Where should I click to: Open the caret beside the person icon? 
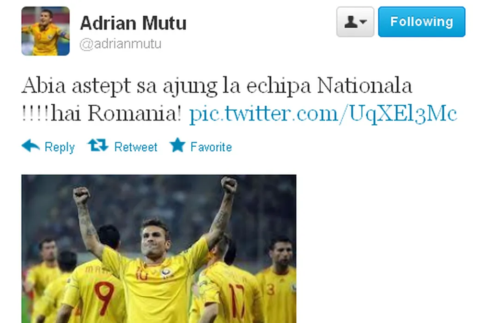[x=363, y=22]
